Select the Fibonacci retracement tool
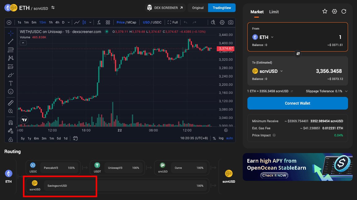Image resolution: width=357 pixels, height=200 pixels. pyautogui.click(x=11, y=50)
